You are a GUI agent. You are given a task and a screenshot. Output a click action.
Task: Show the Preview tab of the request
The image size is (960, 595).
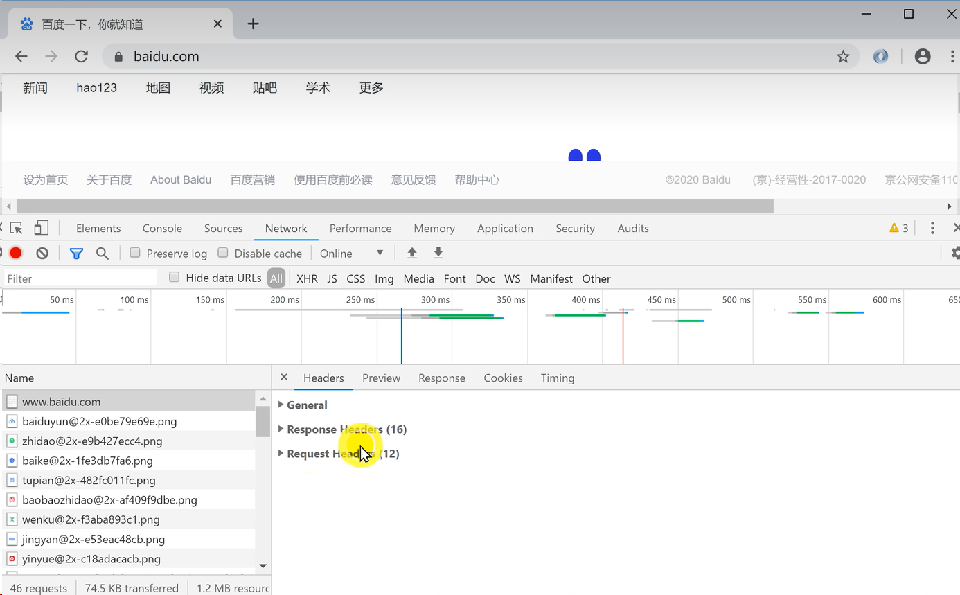coord(381,378)
